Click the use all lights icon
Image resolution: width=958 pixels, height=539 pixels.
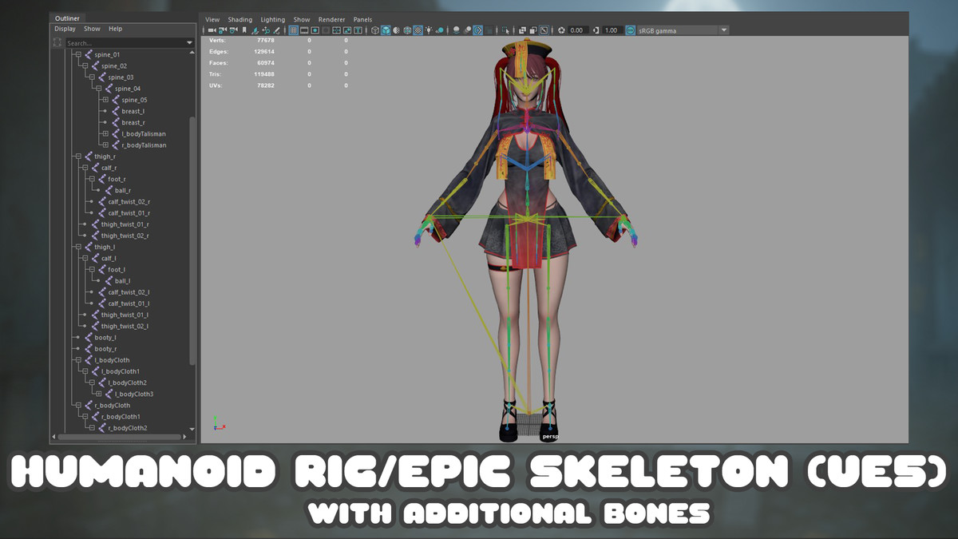point(429,30)
